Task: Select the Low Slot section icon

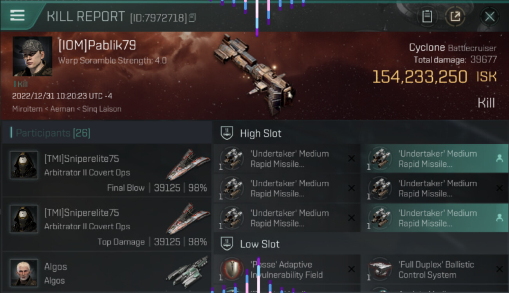Action: pyautogui.click(x=227, y=244)
